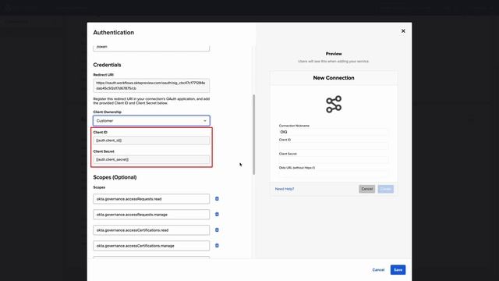499x281 pixels.
Task: Edit the okta.governance.accessCertifications.manage scope field
Action: [x=151, y=246]
